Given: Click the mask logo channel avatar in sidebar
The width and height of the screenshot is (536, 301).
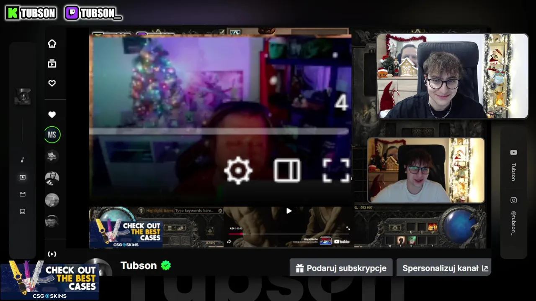Looking at the screenshot, I should pos(52,156).
